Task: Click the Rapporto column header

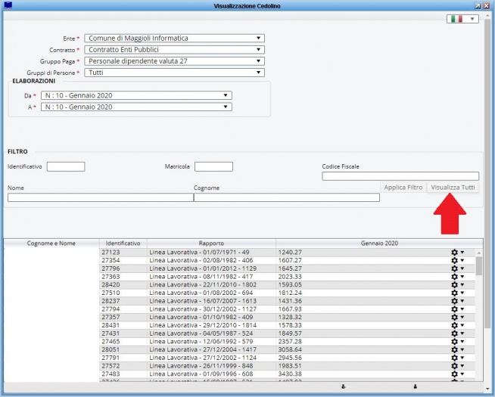Action: click(x=211, y=243)
